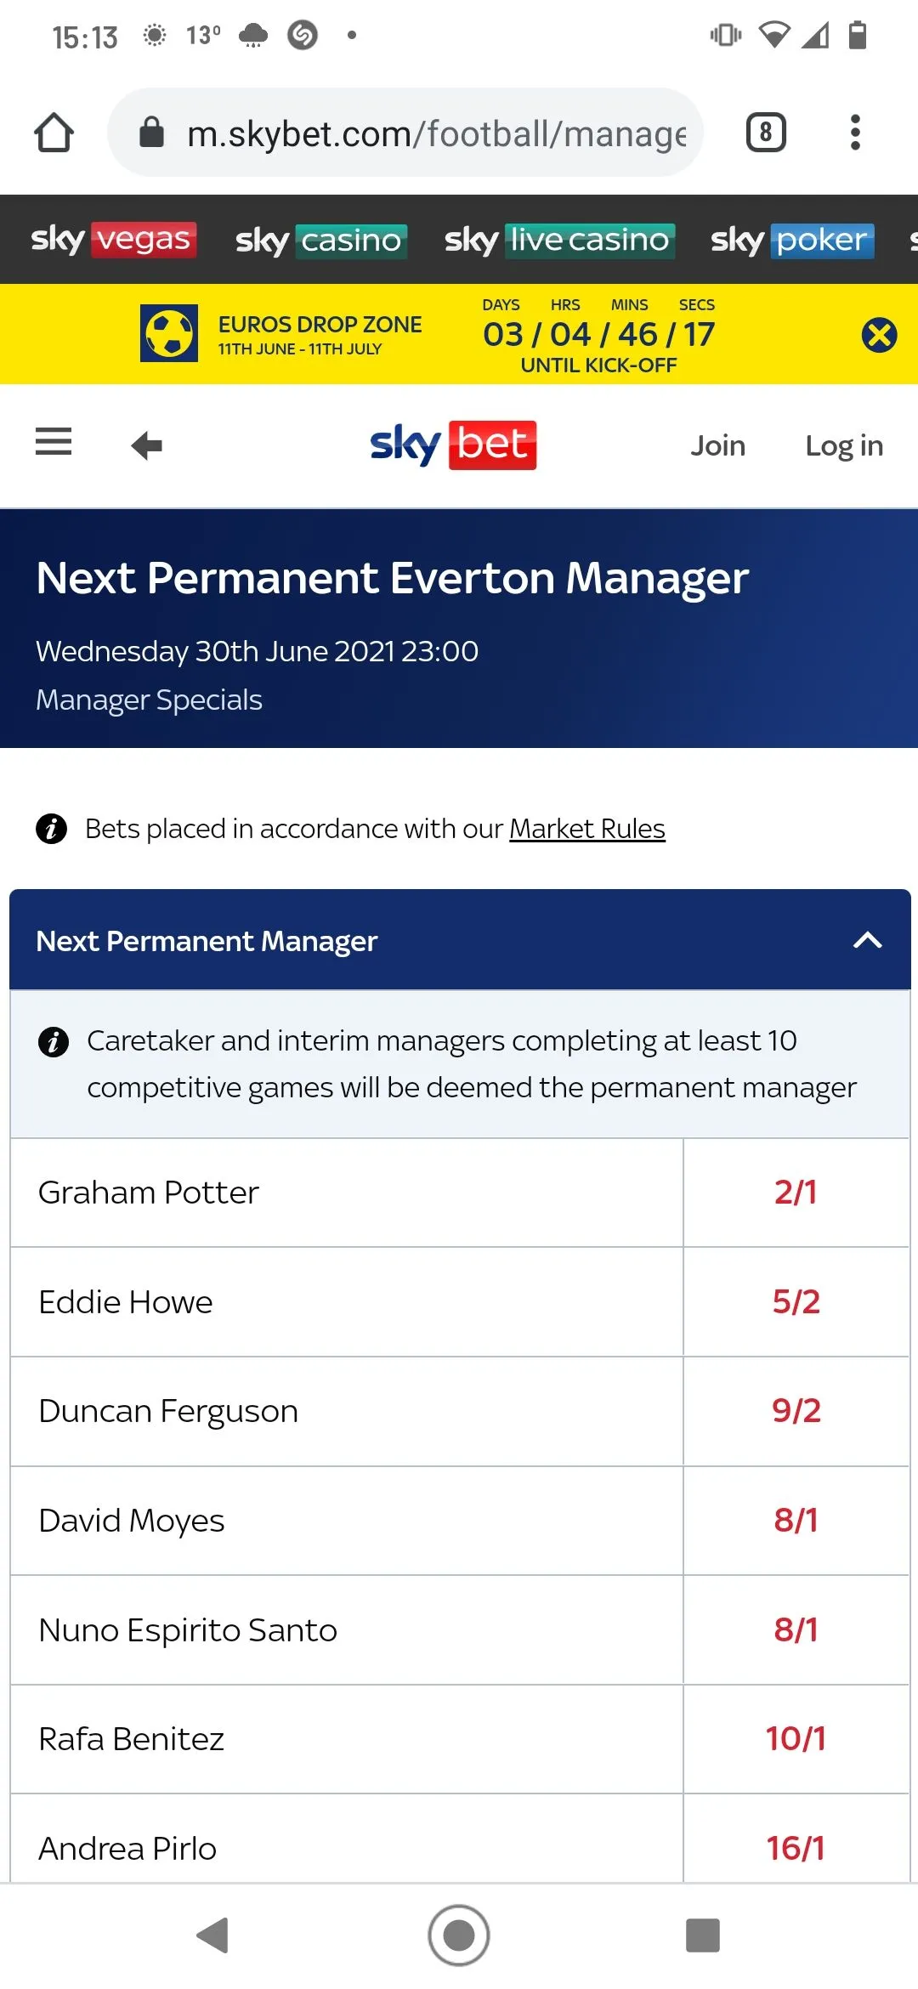The image size is (918, 1989).
Task: Tap the Join button
Action: (x=717, y=445)
